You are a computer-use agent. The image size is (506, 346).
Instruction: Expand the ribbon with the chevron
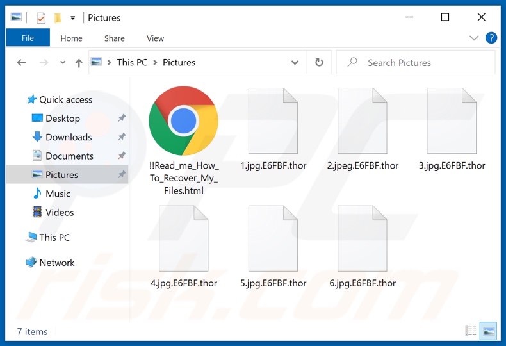474,38
